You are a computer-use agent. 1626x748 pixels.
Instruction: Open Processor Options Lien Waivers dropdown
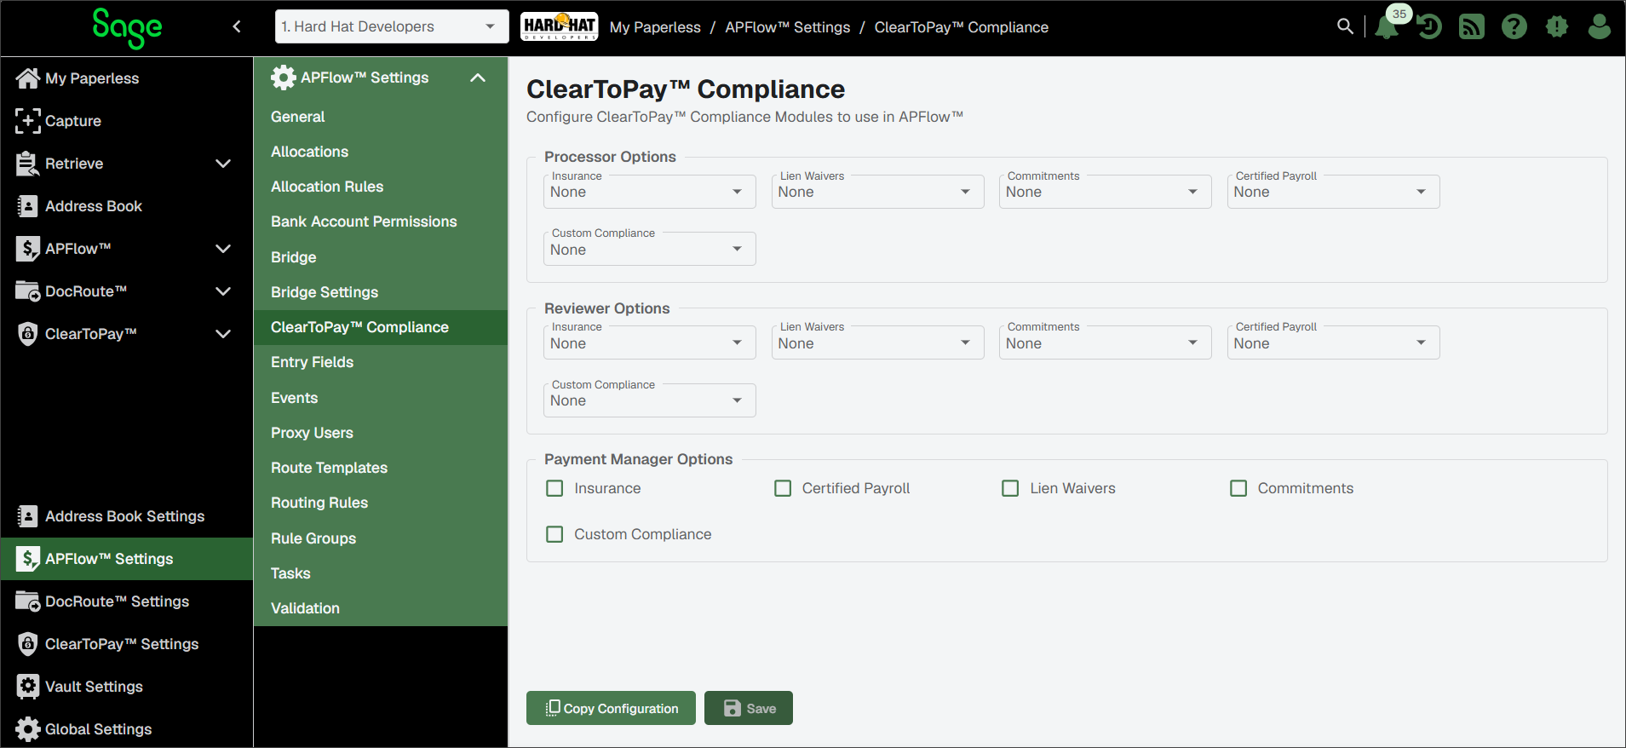pyautogui.click(x=877, y=192)
